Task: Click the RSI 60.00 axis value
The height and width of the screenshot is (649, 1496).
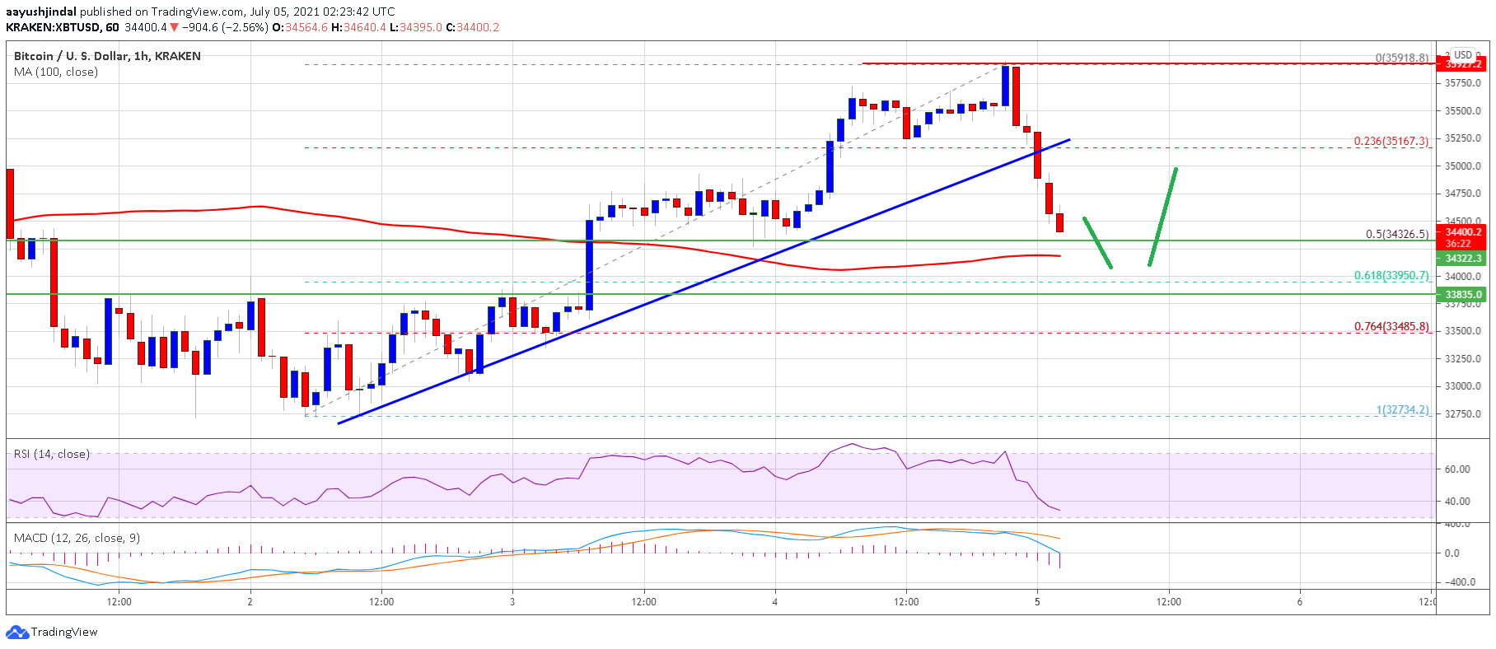Action: 1457,469
